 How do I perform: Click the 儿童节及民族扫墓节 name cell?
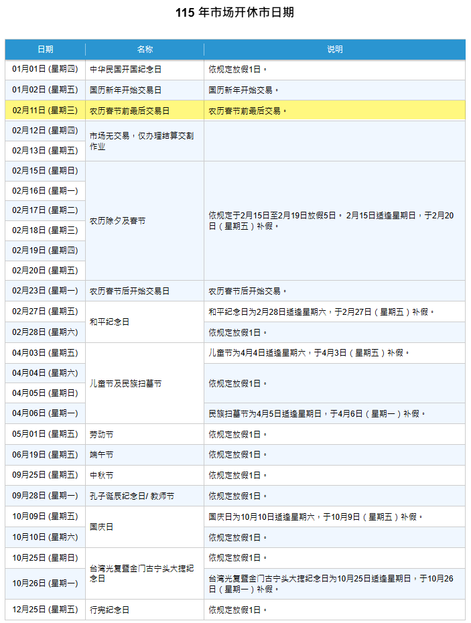click(x=126, y=383)
